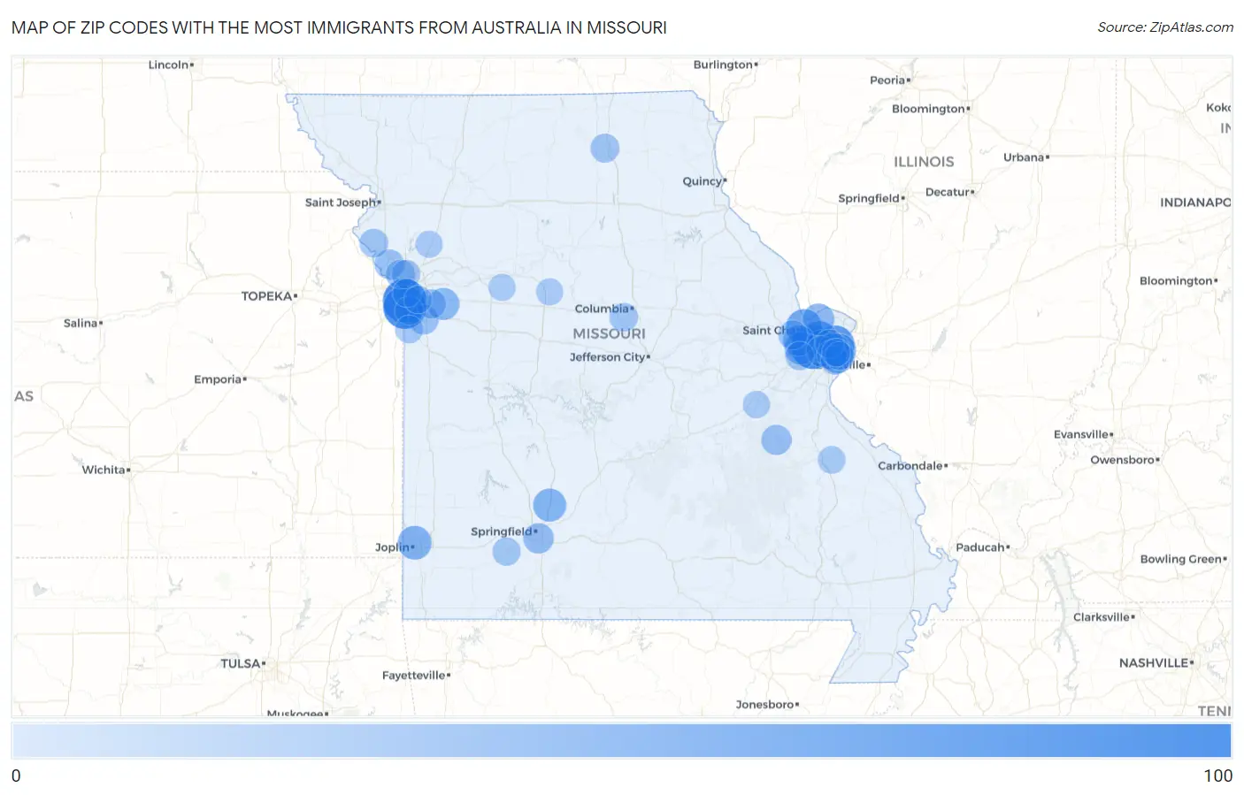The width and height of the screenshot is (1244, 795).
Task: Click the MISSOURI state label
Action: (609, 333)
